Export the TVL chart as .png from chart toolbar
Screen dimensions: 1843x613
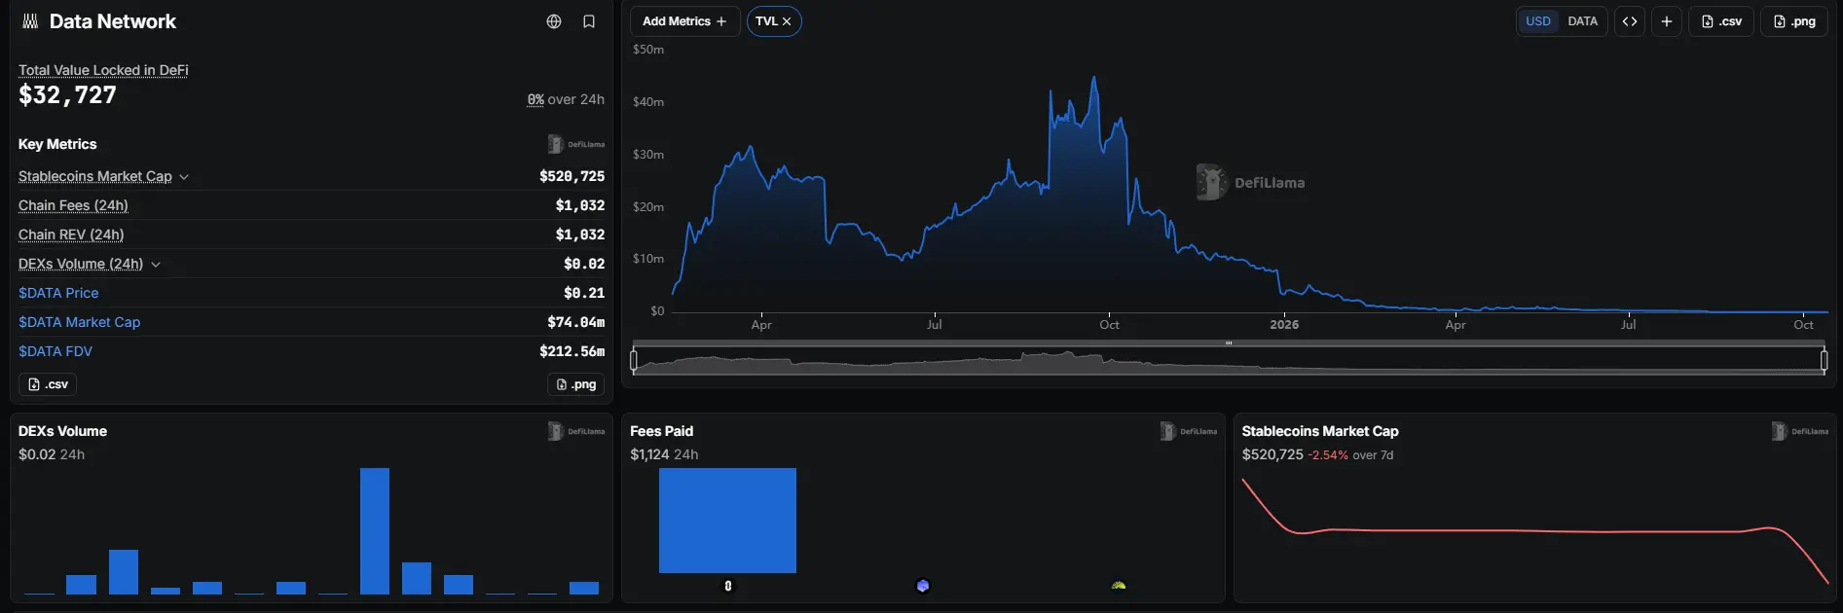coord(1794,21)
